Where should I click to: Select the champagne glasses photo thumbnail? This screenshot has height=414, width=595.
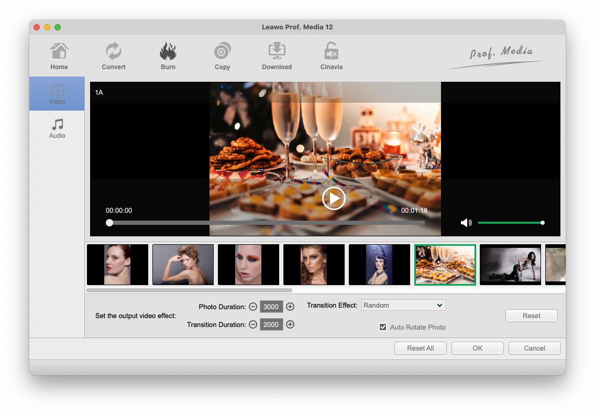445,265
